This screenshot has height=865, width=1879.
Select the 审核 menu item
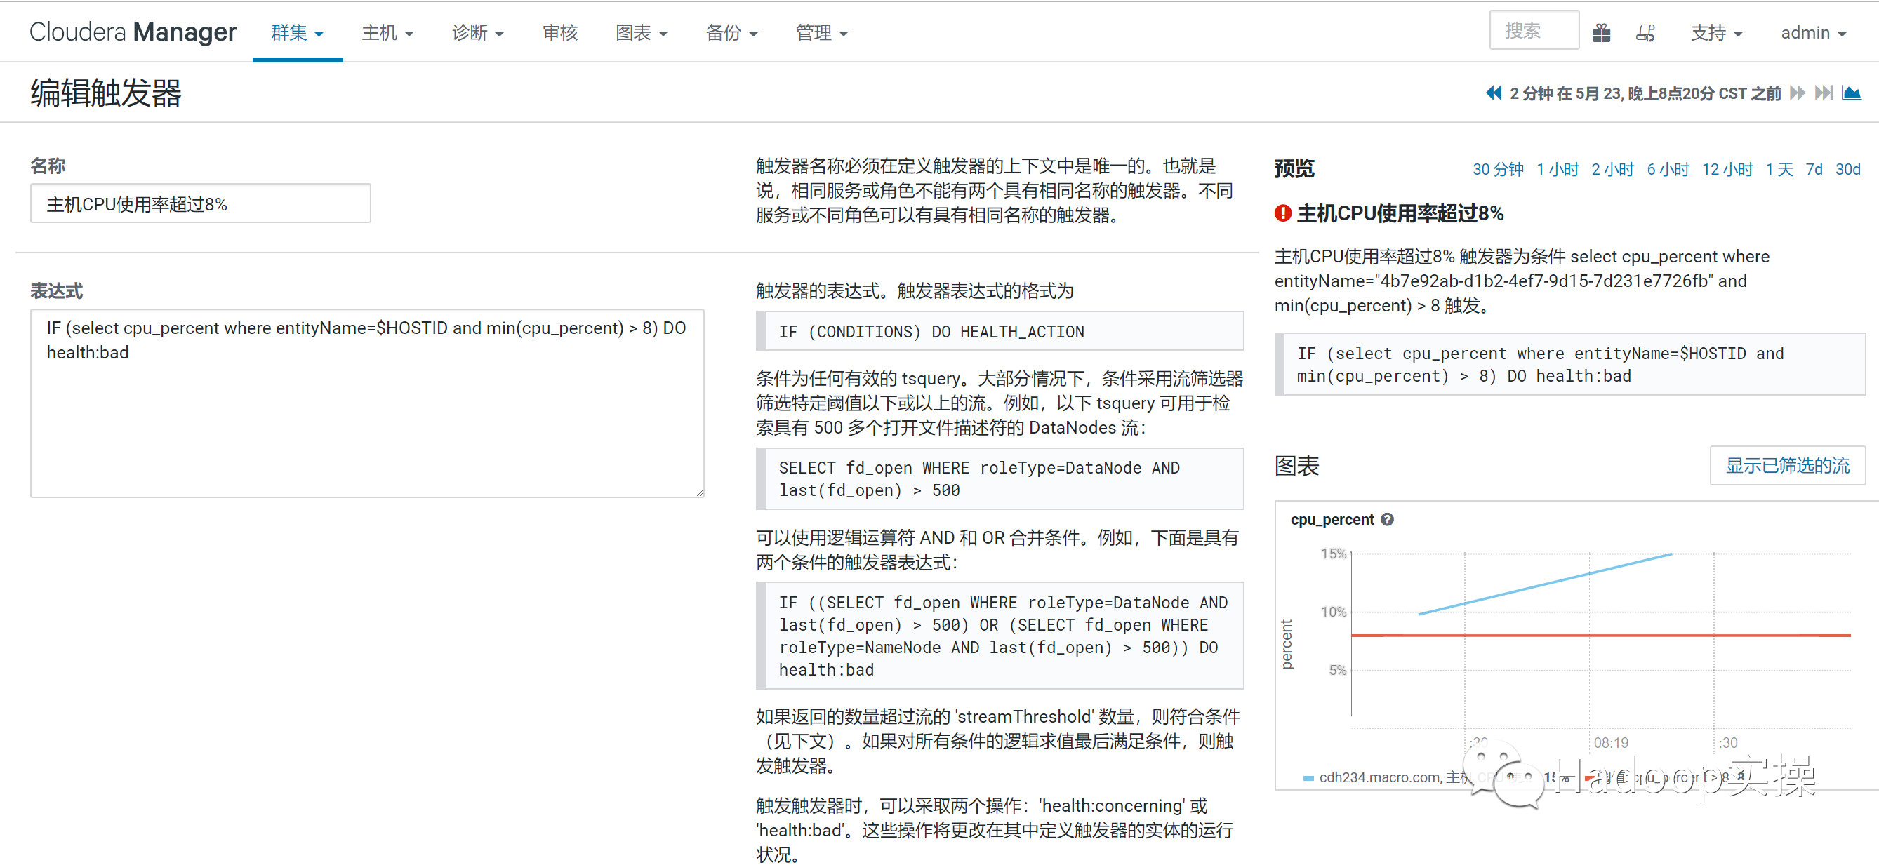click(559, 32)
